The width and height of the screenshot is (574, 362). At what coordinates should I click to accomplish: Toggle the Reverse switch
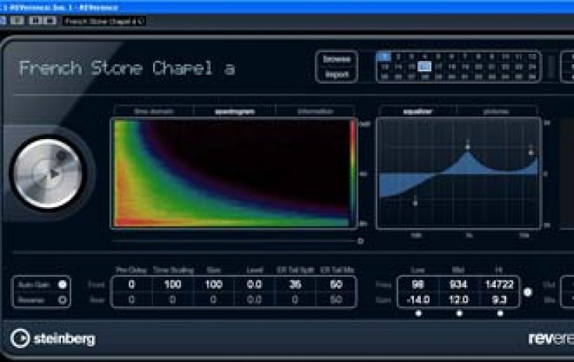pos(62,300)
